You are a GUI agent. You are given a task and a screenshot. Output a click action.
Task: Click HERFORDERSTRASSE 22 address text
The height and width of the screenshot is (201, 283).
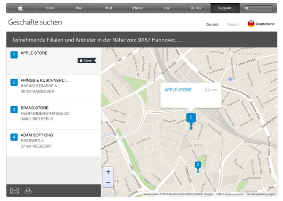(x=45, y=113)
